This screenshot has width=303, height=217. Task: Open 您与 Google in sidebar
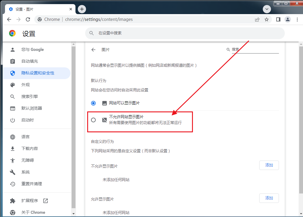pyautogui.click(x=36, y=50)
